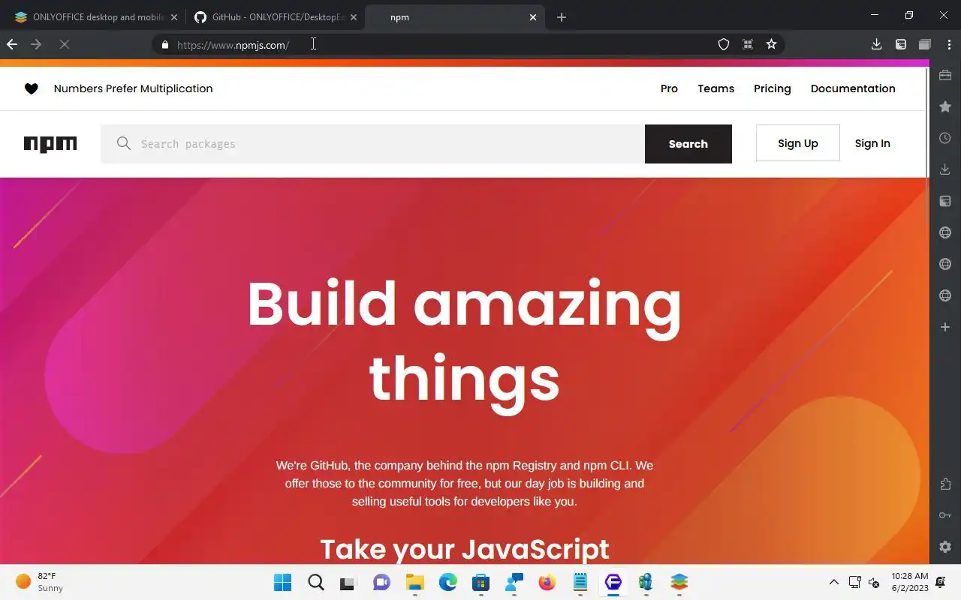This screenshot has height=600, width=961.
Task: Open sidebar settings gear
Action: pos(945,547)
